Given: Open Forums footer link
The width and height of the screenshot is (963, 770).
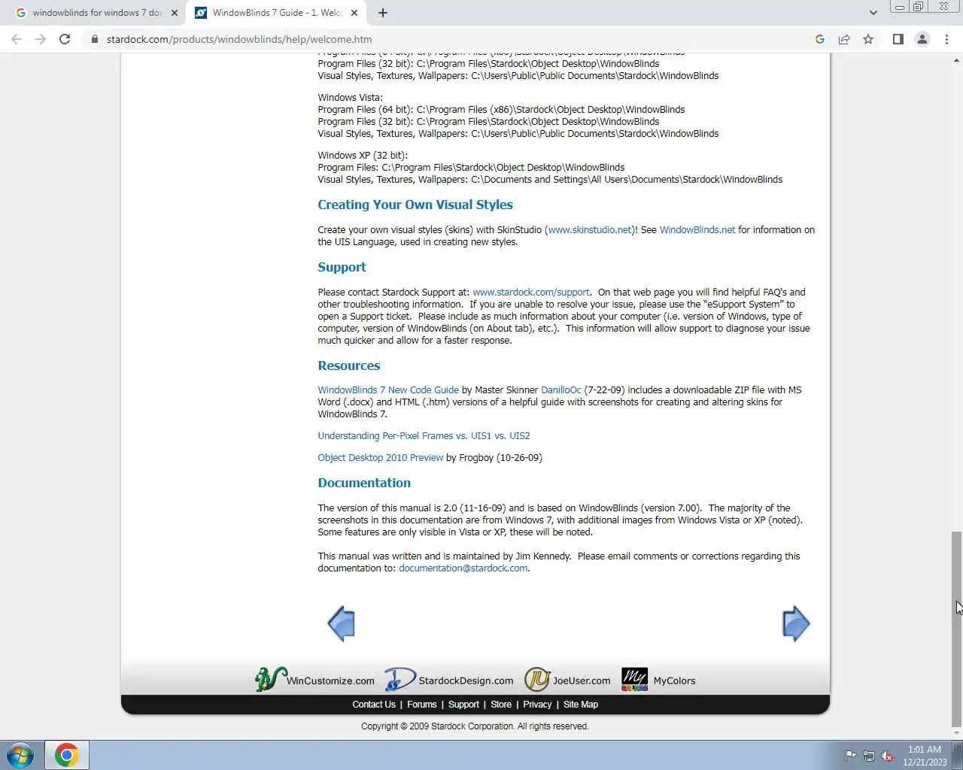Looking at the screenshot, I should point(422,705).
